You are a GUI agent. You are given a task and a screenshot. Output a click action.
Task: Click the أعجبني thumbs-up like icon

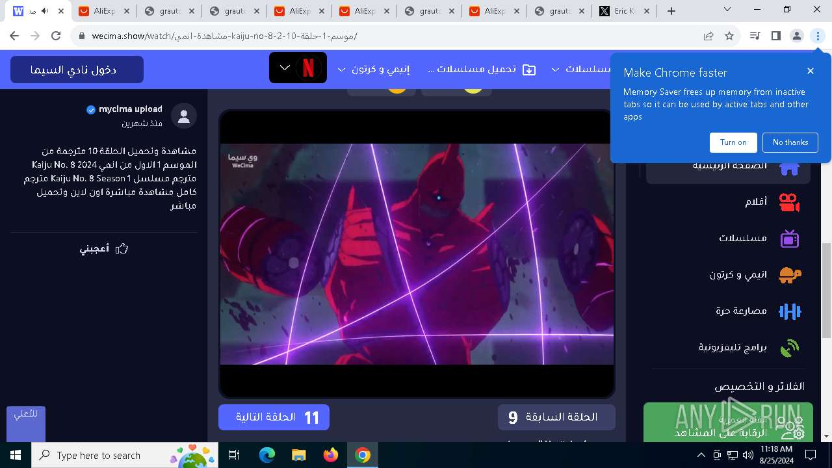[x=122, y=249]
